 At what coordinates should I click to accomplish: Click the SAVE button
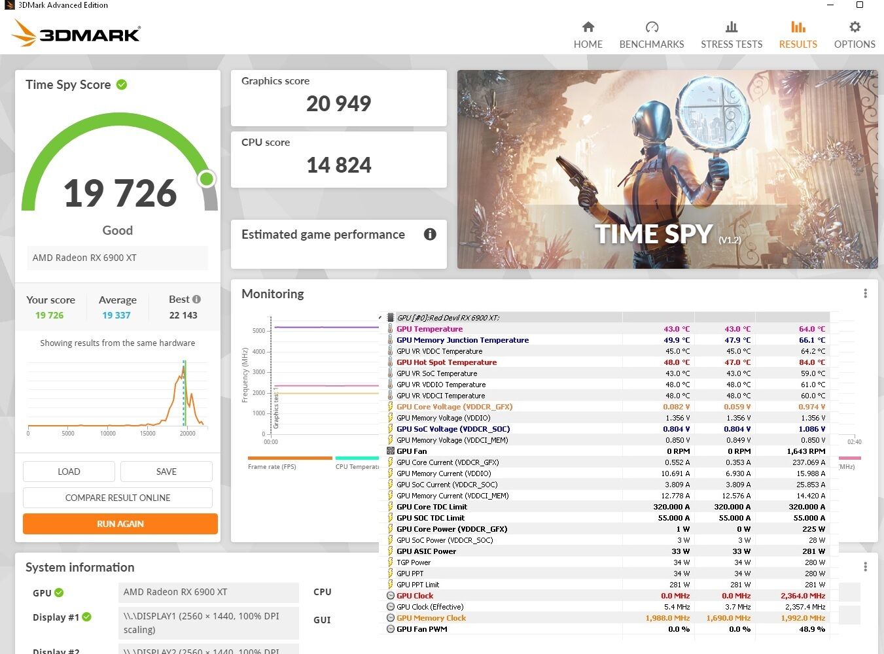pos(166,472)
